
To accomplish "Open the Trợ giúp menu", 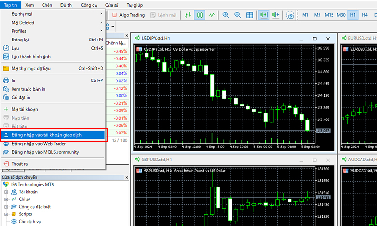I will point(134,5).
